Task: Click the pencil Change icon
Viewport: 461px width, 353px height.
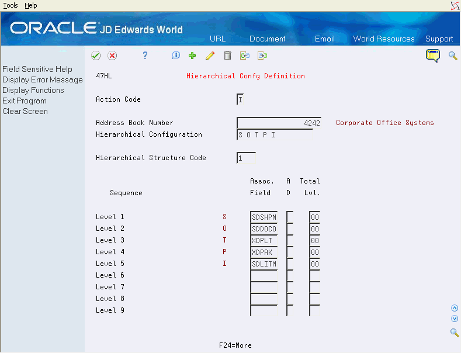Action: pyautogui.click(x=210, y=56)
